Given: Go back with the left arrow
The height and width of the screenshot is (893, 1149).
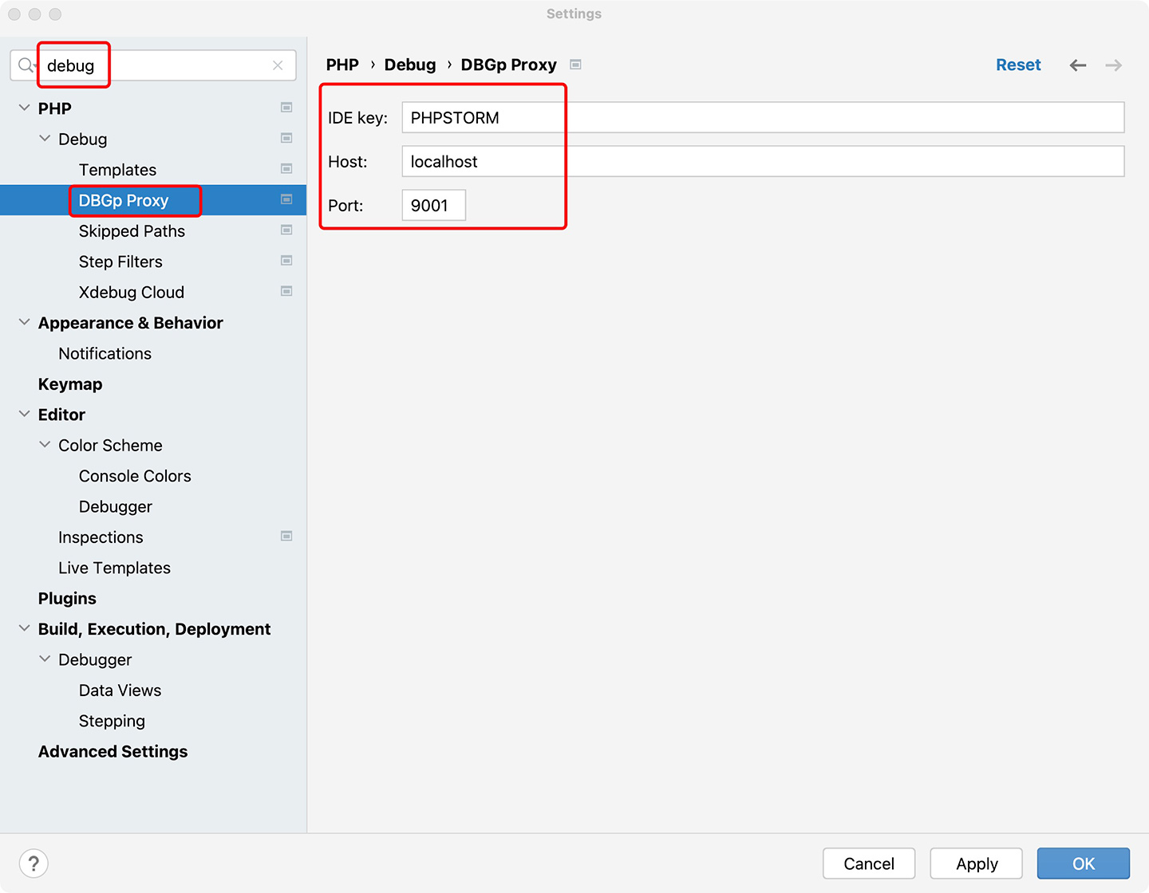Looking at the screenshot, I should (x=1078, y=65).
